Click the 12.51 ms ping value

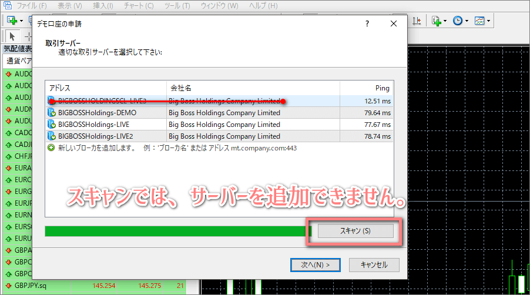378,101
